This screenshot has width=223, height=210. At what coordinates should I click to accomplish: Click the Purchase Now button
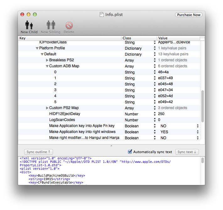188,15
